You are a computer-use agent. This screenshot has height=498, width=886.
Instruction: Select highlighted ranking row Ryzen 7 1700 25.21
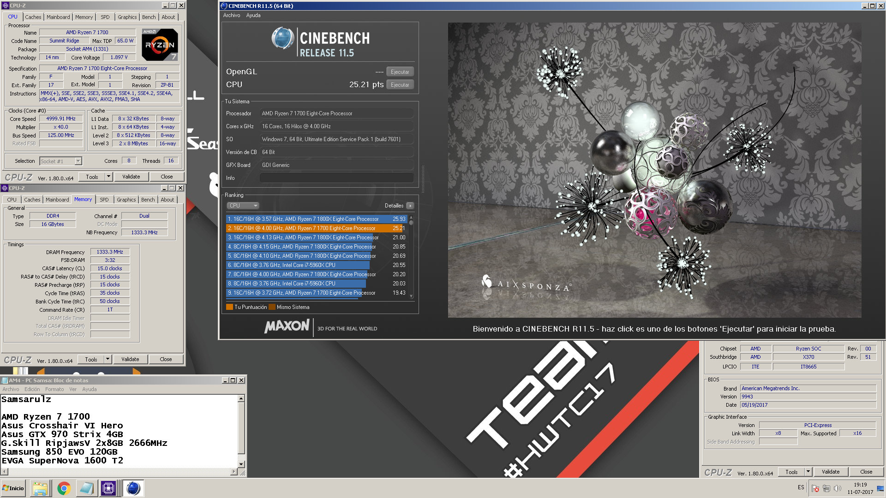point(317,228)
